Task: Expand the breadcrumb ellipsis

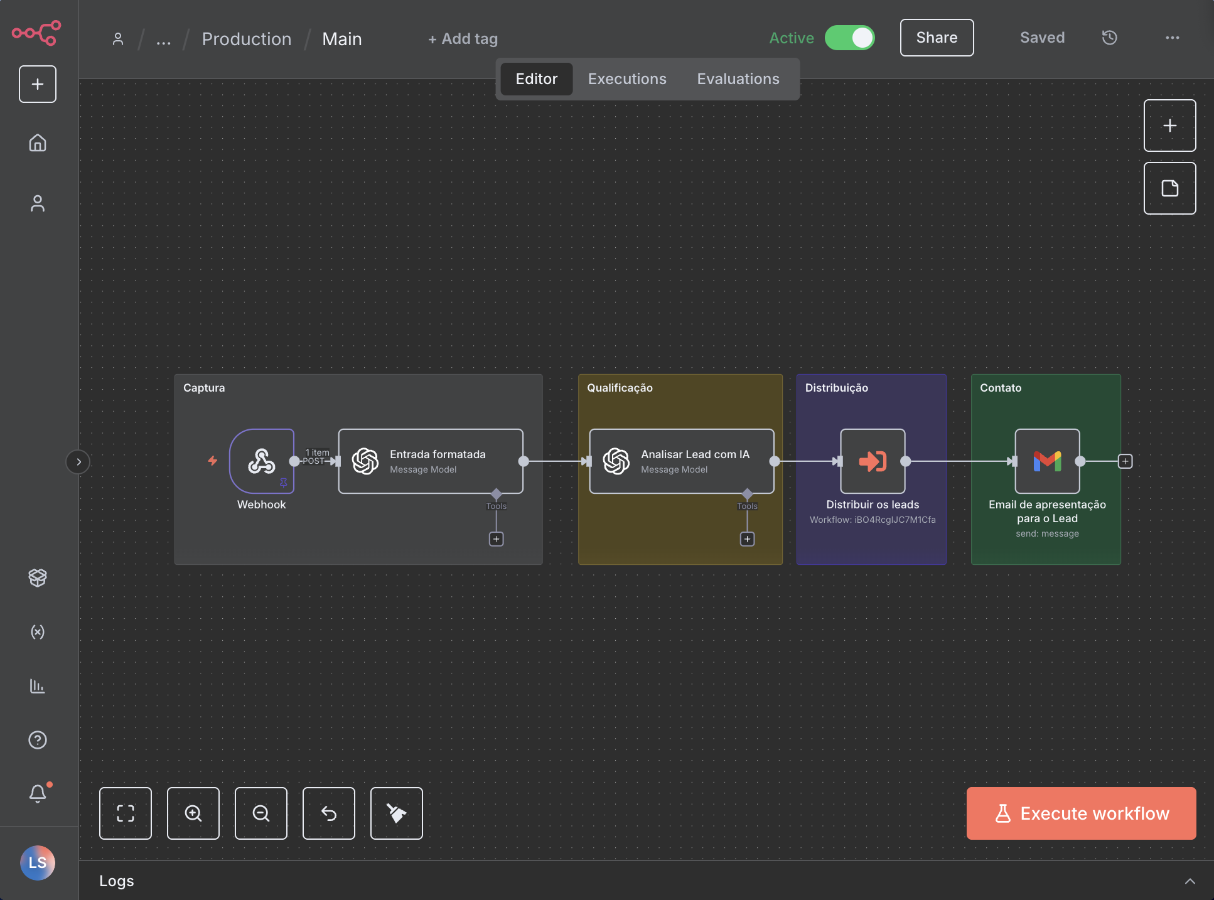Action: click(x=164, y=40)
